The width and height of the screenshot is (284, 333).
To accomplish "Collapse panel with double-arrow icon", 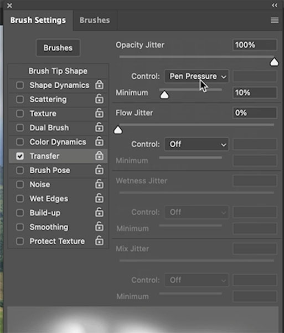I will pyautogui.click(x=275, y=6).
